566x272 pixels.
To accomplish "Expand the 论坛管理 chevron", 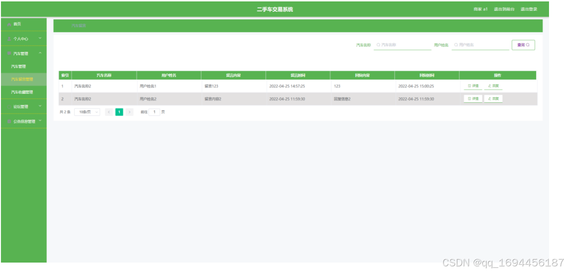I will [x=40, y=106].
